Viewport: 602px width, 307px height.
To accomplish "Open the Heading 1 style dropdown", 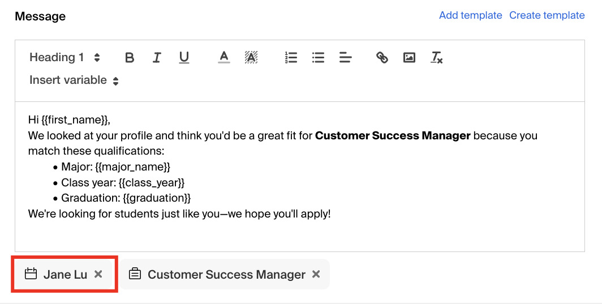I will (64, 58).
